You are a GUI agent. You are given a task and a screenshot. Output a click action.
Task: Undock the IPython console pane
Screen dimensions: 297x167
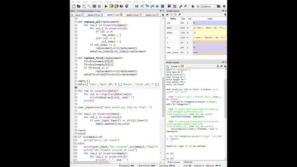[223, 62]
